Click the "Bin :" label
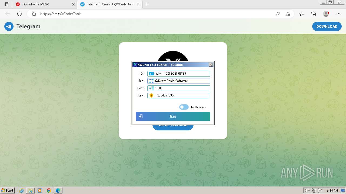The image size is (346, 194). [142, 81]
